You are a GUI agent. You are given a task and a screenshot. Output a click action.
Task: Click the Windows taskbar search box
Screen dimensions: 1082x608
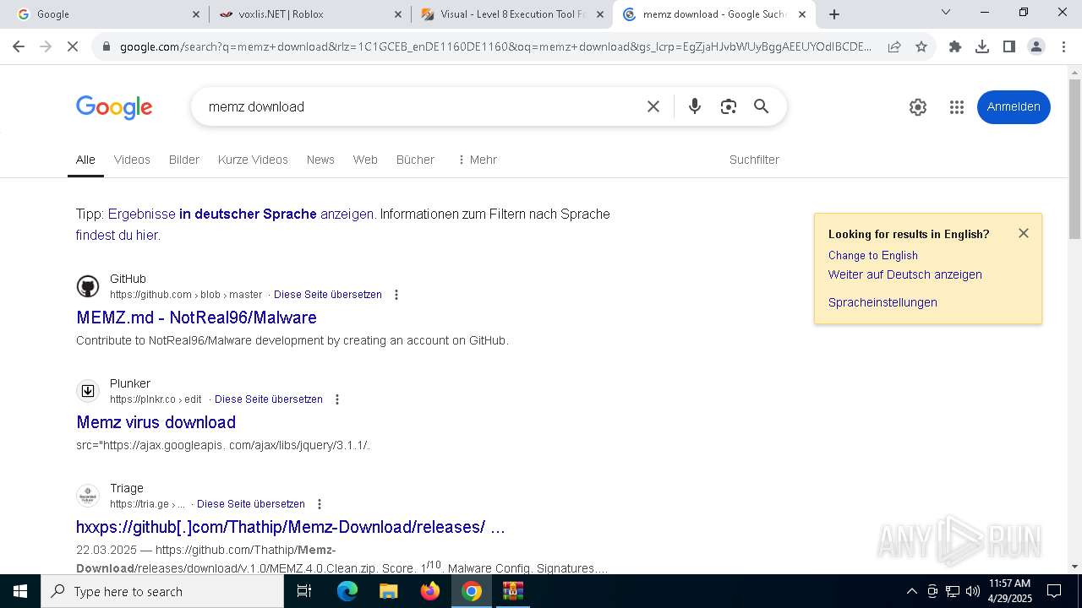(162, 591)
